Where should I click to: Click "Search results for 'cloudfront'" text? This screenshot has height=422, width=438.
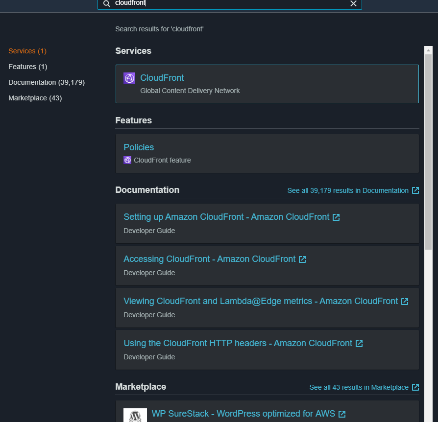[x=160, y=29]
